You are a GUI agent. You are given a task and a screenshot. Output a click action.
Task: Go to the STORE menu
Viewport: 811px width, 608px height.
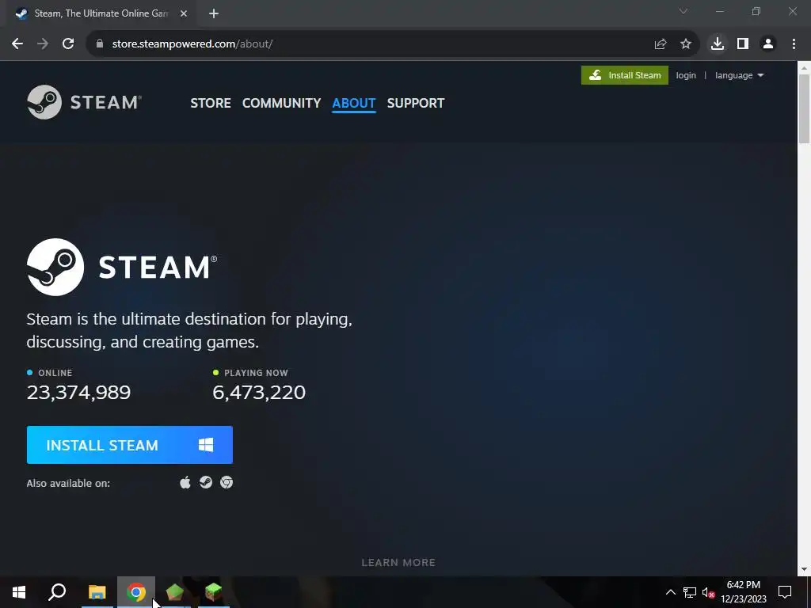[211, 103]
